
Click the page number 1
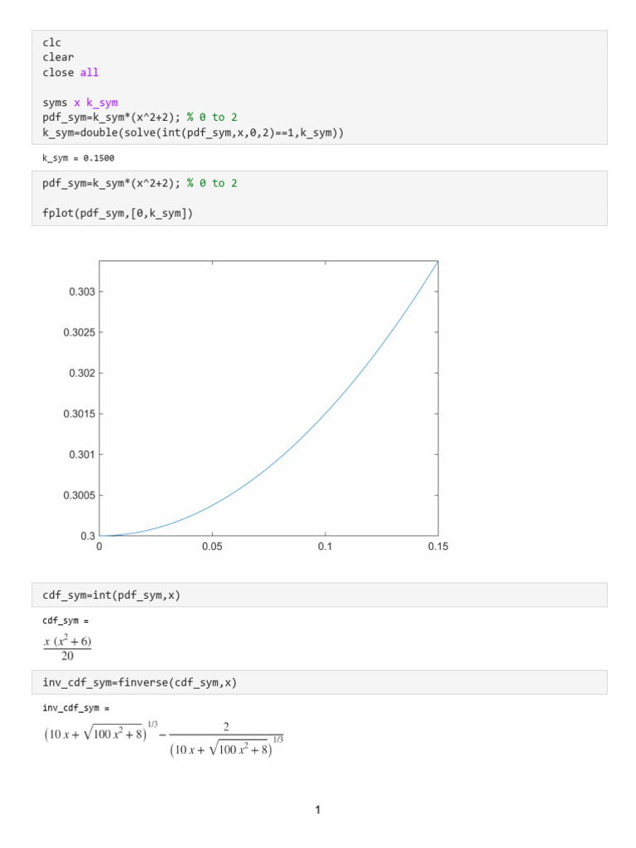pos(318,810)
